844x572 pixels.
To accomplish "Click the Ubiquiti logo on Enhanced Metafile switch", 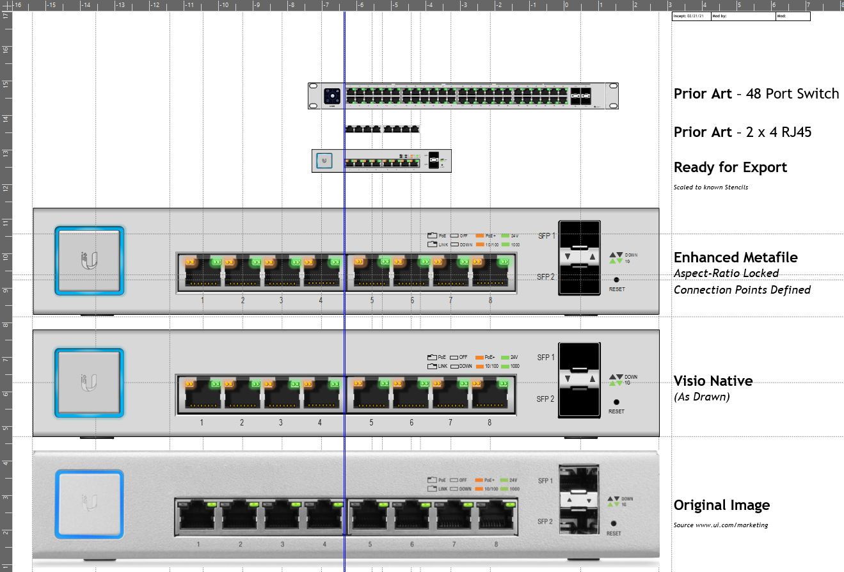I will coord(89,260).
